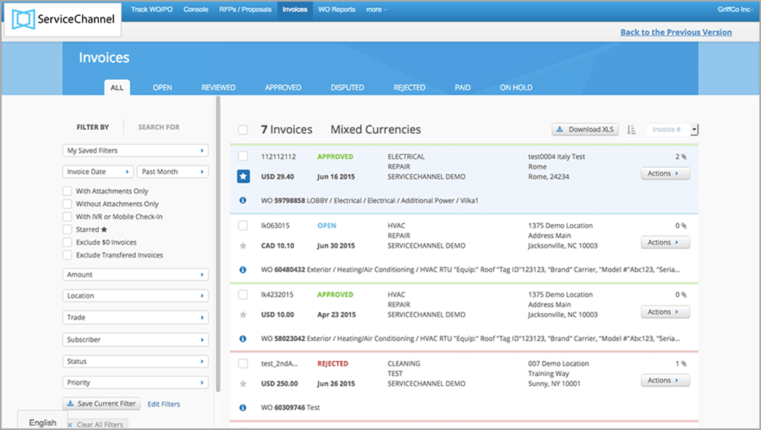Expand the My Saved Filters dropdown
The image size is (761, 430).
point(135,150)
